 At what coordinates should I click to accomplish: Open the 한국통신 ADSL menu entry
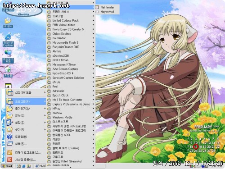click(x=71, y=135)
